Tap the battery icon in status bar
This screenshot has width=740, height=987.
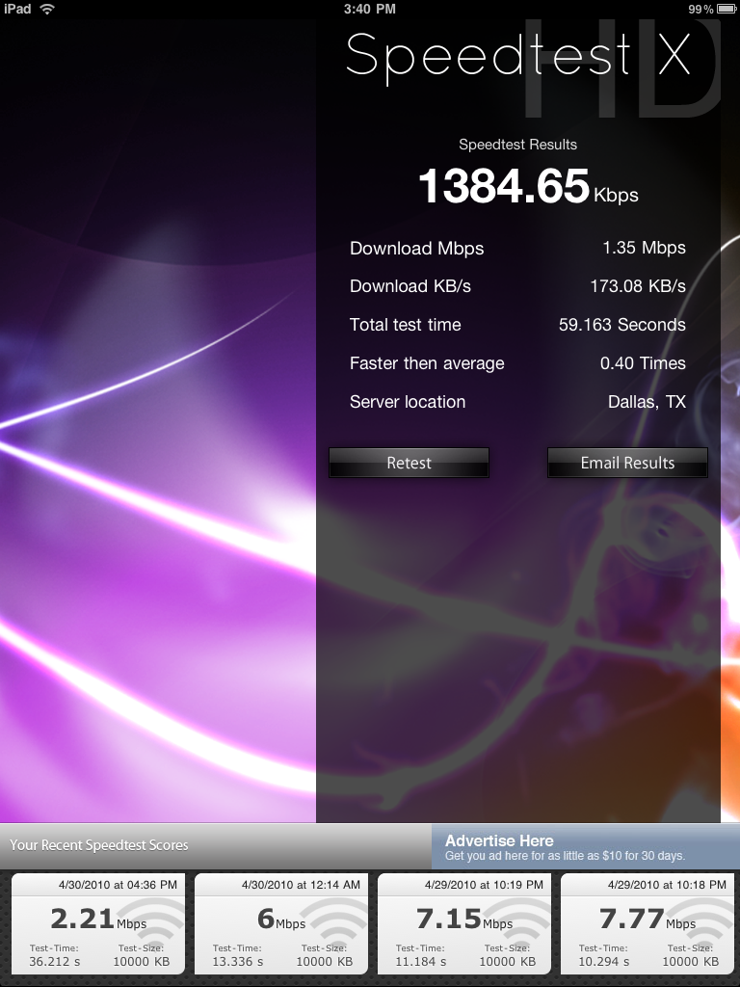[x=727, y=9]
